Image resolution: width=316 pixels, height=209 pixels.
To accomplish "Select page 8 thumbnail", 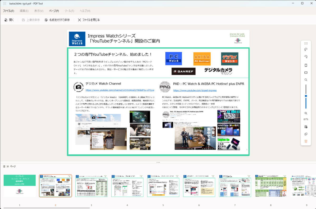I will (x=271, y=186).
